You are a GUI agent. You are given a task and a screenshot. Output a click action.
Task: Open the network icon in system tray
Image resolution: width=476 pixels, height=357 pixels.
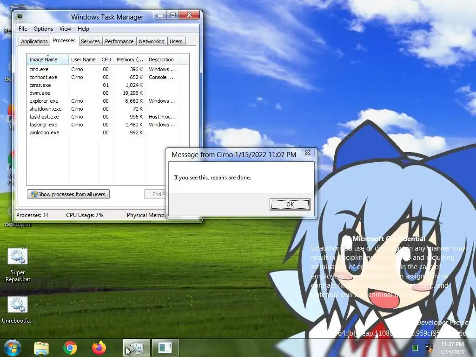[x=429, y=348]
